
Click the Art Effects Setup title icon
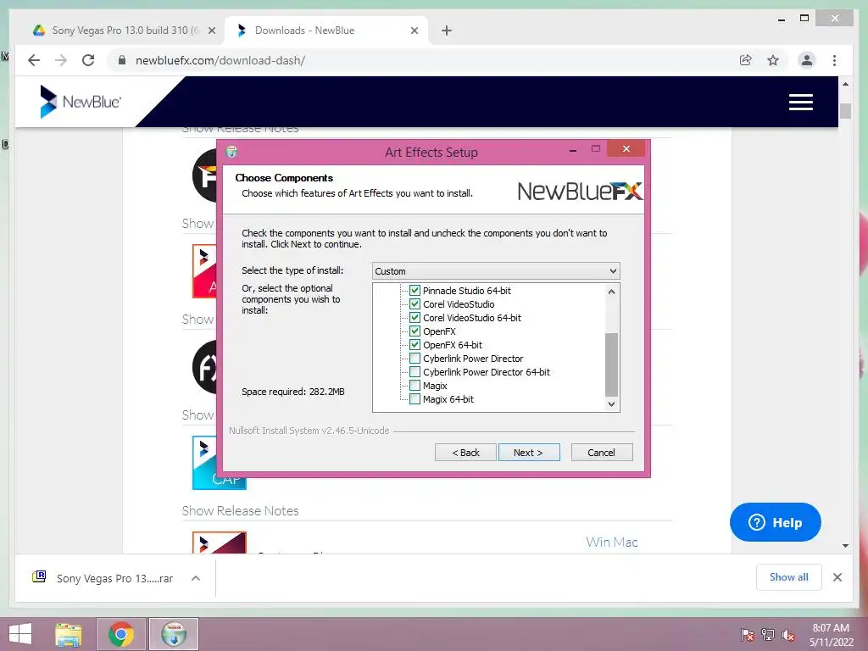pyautogui.click(x=232, y=152)
